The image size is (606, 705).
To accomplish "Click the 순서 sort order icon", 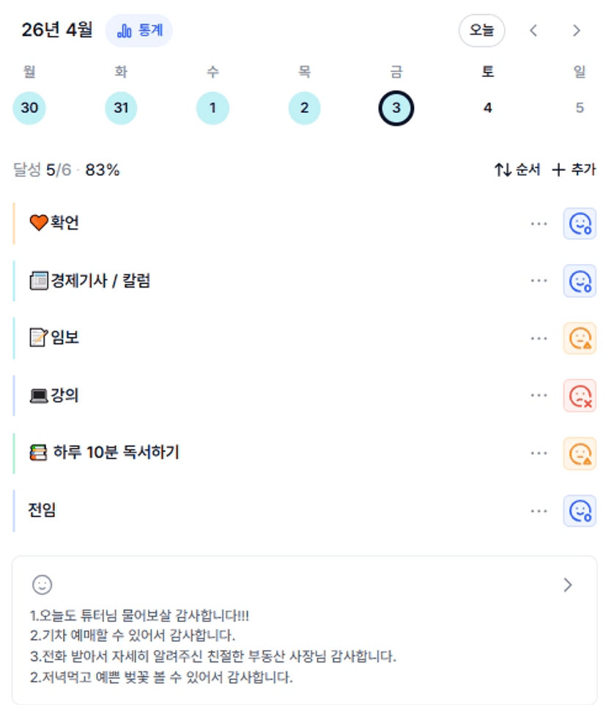I will point(502,170).
